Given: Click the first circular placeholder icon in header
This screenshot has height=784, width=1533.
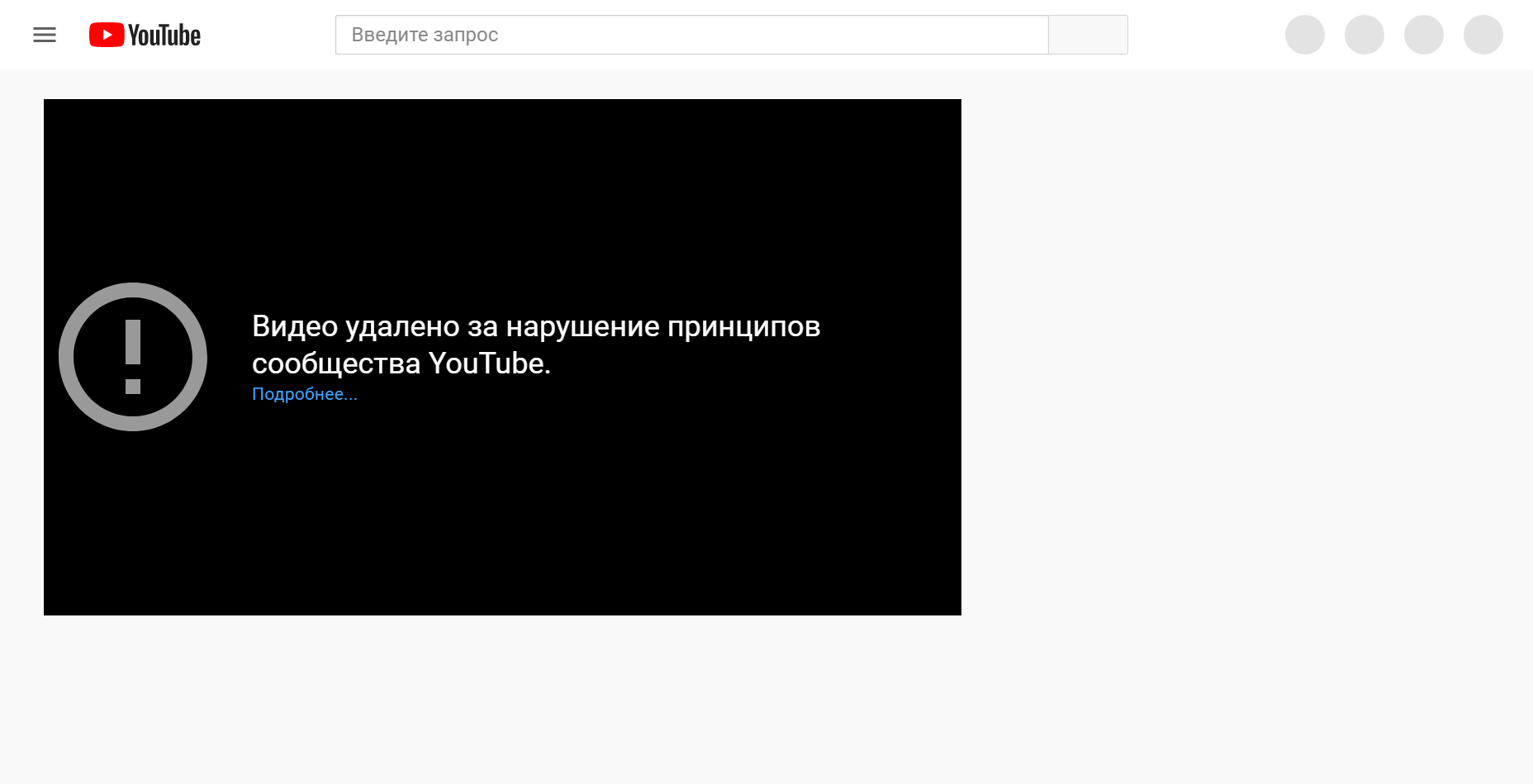Looking at the screenshot, I should coord(1304,35).
